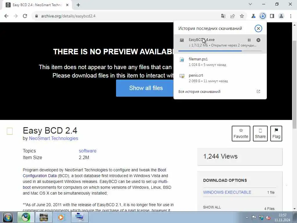Click the share page icon in address bar
The width and height of the screenshot is (297, 223).
233,16
